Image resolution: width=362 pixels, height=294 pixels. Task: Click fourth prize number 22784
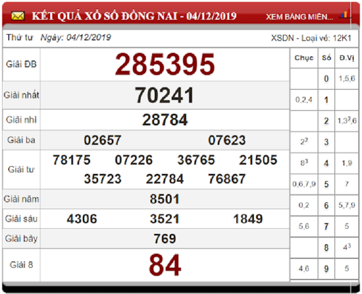pos(165,179)
